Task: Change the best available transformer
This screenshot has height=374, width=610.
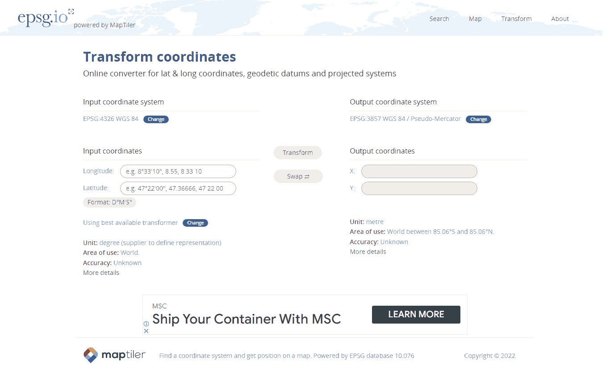Action: click(195, 223)
